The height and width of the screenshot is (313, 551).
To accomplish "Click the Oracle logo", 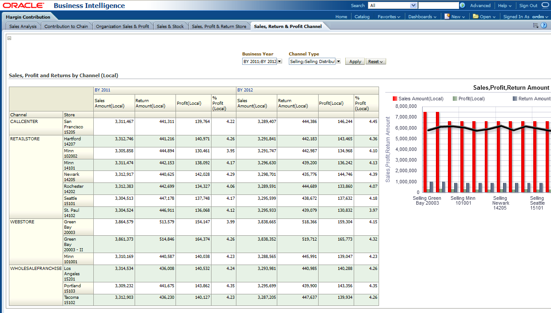I will [24, 6].
